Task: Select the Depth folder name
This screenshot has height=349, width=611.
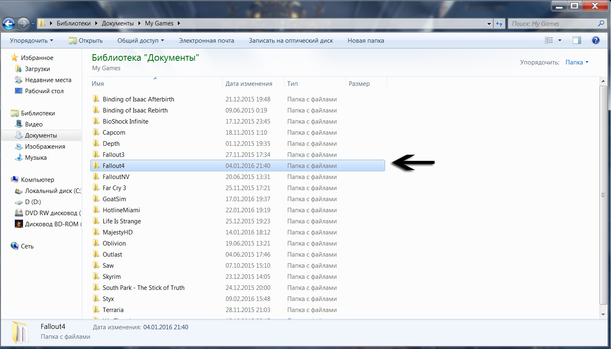Action: click(111, 144)
